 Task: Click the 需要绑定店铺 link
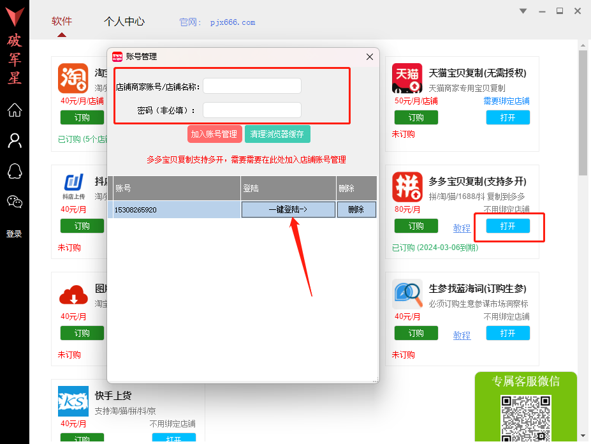tap(507, 101)
